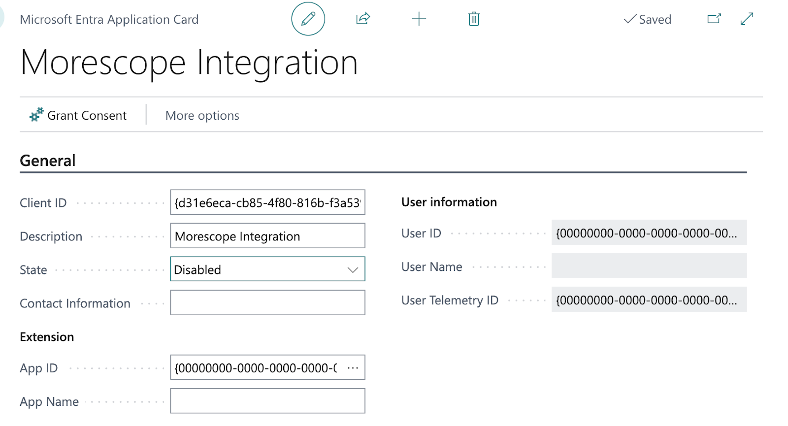Click the expand to full screen arrows
The width and height of the screenshot is (788, 426).
coord(747,19)
